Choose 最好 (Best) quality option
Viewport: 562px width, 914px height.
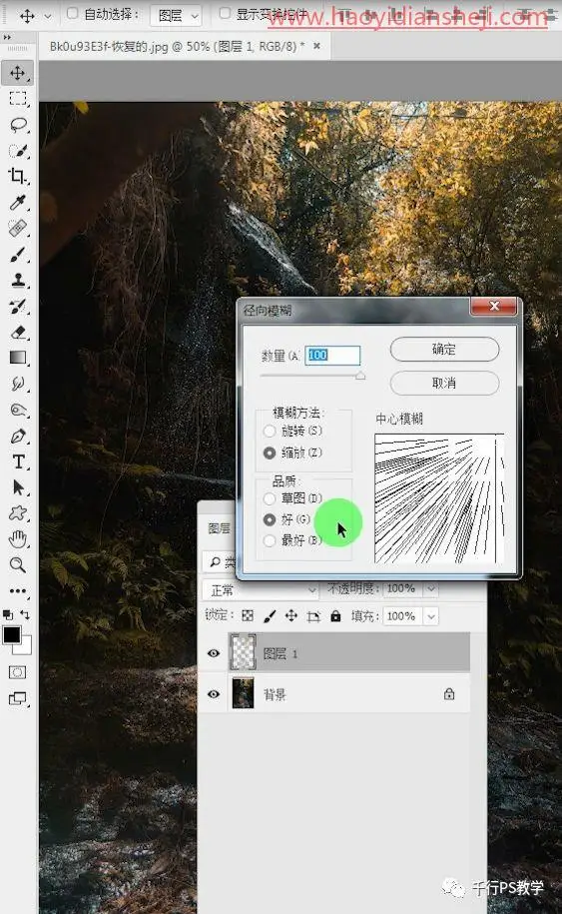(x=270, y=540)
